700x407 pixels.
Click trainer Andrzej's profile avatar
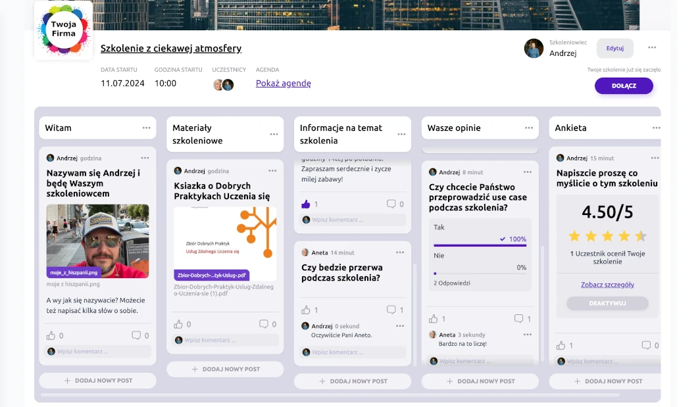(x=534, y=48)
